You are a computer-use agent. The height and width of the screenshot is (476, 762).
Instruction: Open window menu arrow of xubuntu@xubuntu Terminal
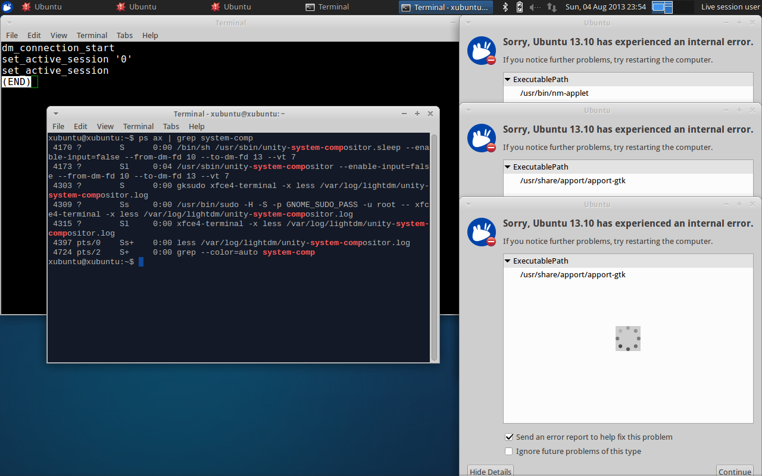pyautogui.click(x=56, y=114)
